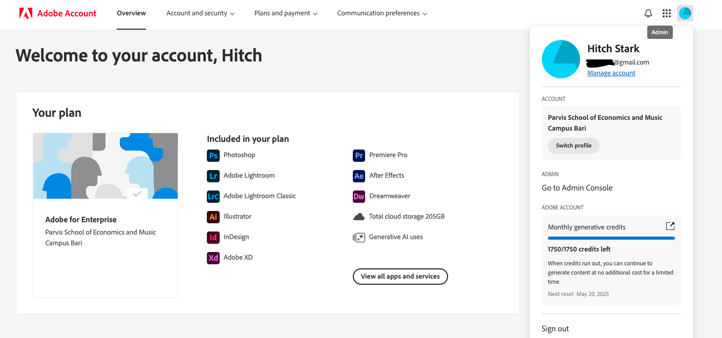This screenshot has width=722, height=338.
Task: Click Total cloud storage 205GB text
Action: (407, 217)
